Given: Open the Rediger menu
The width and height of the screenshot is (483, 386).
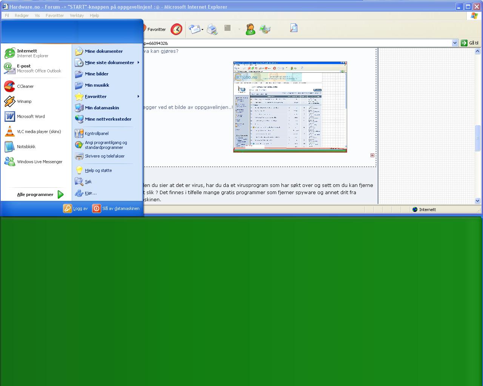Looking at the screenshot, I should (x=22, y=15).
